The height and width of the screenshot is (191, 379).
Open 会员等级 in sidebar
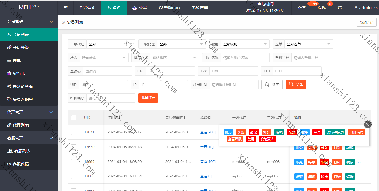pos(29,47)
